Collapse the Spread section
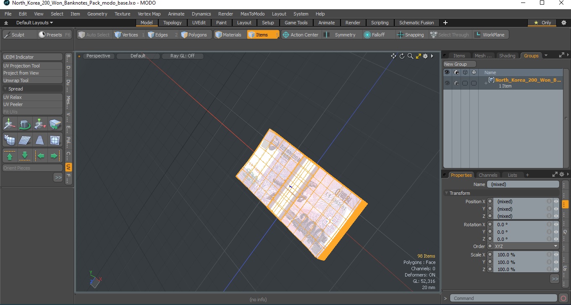Screen dimensions: 571x305 [5, 89]
